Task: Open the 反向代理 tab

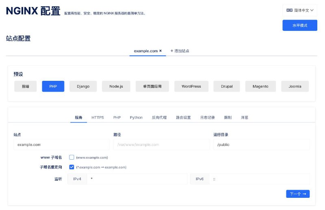Action: (x=159, y=117)
